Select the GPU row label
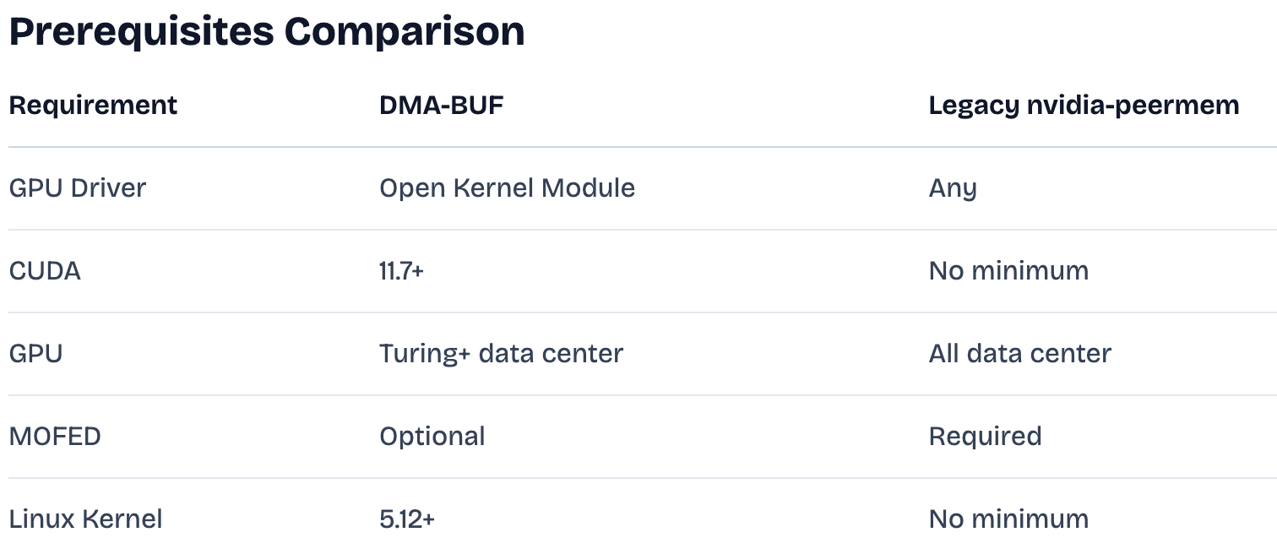Image resolution: width=1277 pixels, height=554 pixels. 35,353
